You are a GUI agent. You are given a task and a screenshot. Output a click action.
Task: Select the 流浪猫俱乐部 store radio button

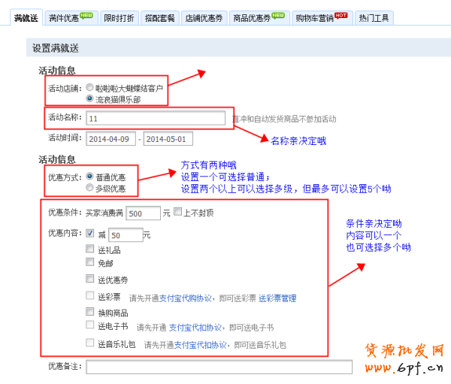tap(89, 98)
